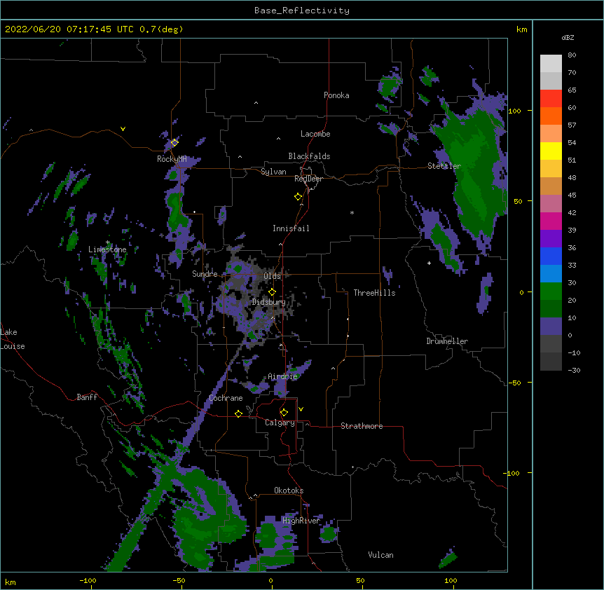
Task: Click the RockyMH label
Action: pos(172,159)
